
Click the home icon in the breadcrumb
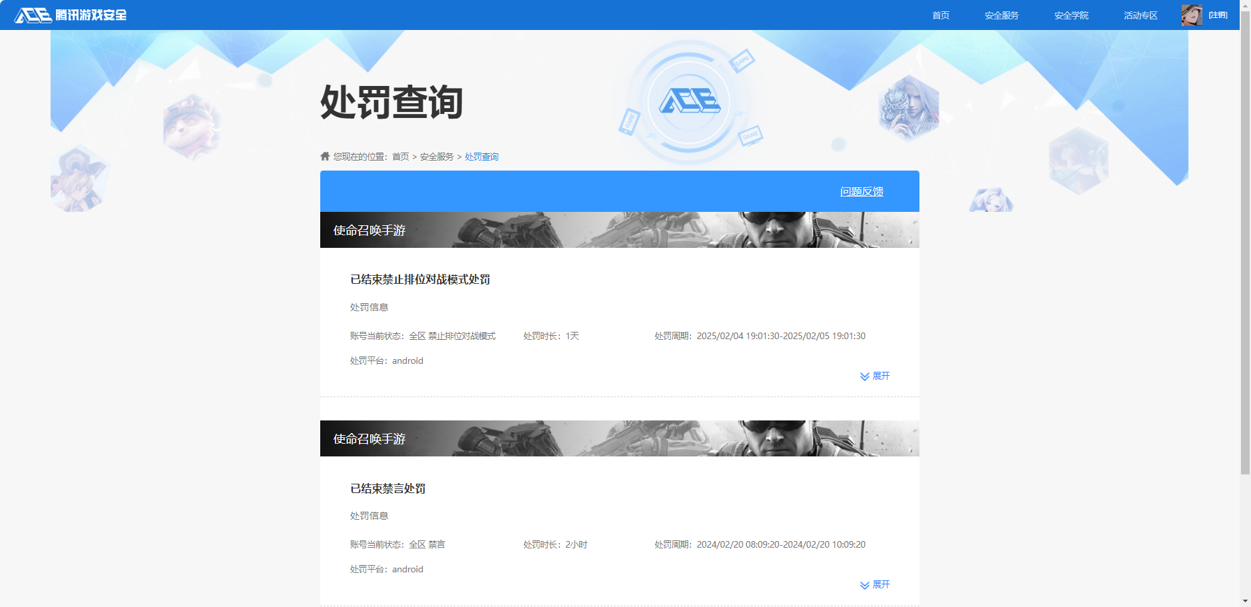[325, 156]
